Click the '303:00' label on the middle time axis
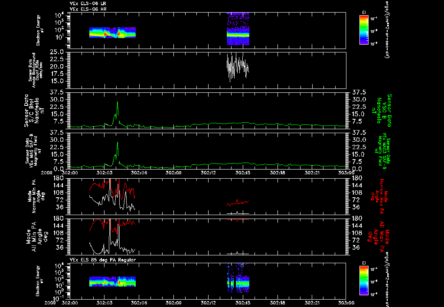The width and height of the screenshot is (444, 307). coord(346,173)
